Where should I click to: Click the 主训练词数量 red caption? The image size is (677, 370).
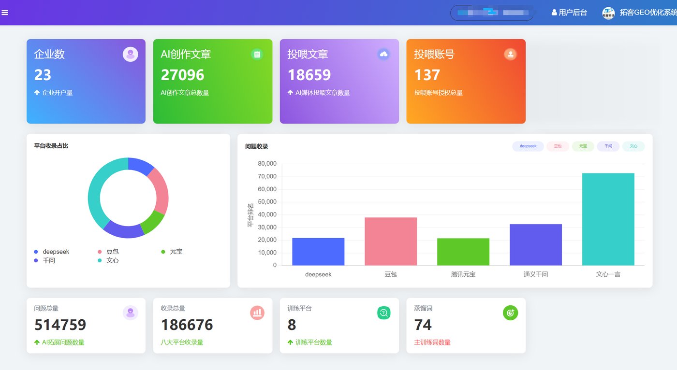pyautogui.click(x=432, y=342)
